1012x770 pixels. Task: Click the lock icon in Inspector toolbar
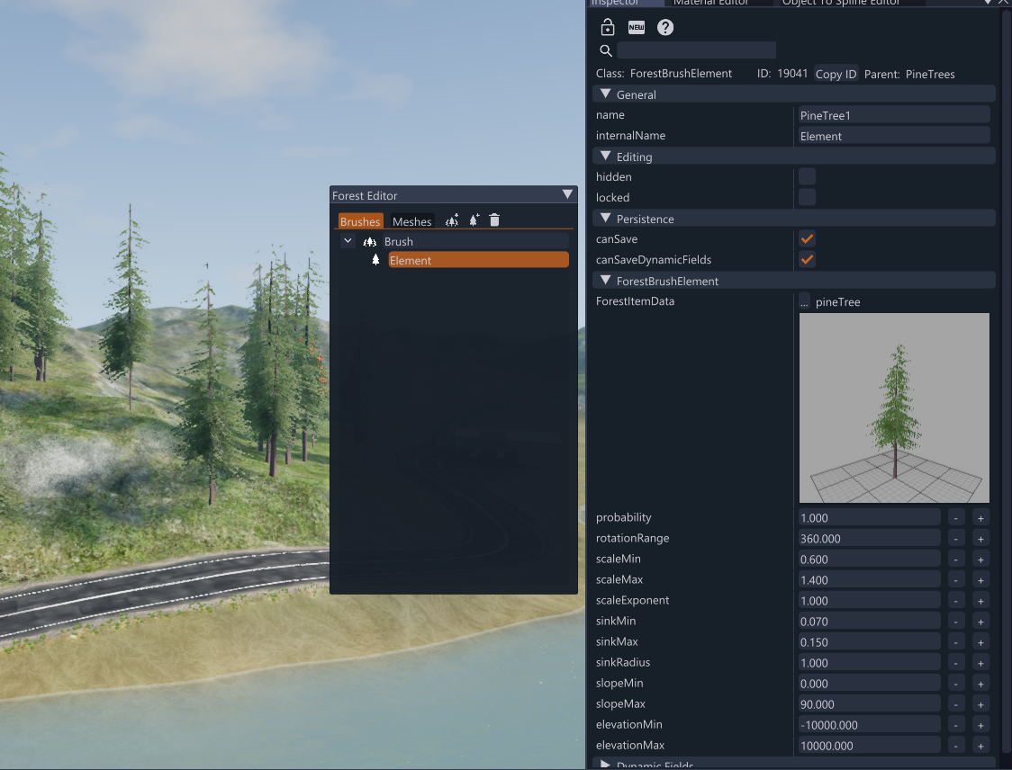pyautogui.click(x=608, y=27)
